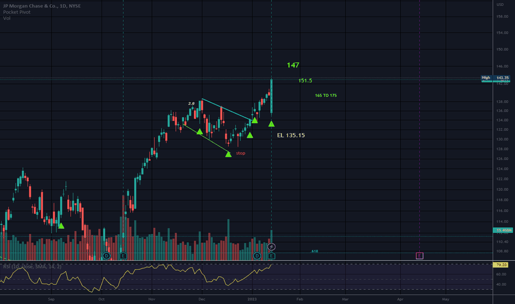Select the .618 Fibonacci level label

pyautogui.click(x=314, y=251)
